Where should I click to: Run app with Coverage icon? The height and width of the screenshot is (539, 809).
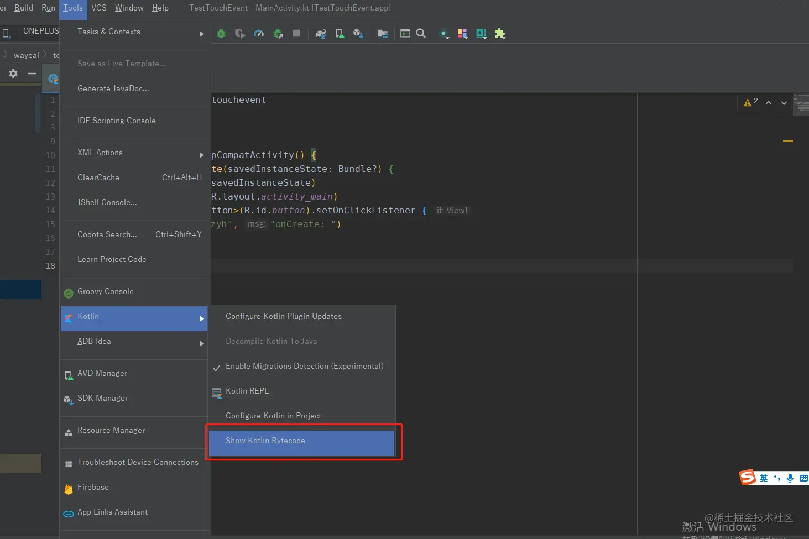click(x=240, y=34)
